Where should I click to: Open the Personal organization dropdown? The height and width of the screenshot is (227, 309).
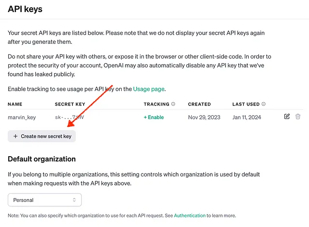point(44,200)
